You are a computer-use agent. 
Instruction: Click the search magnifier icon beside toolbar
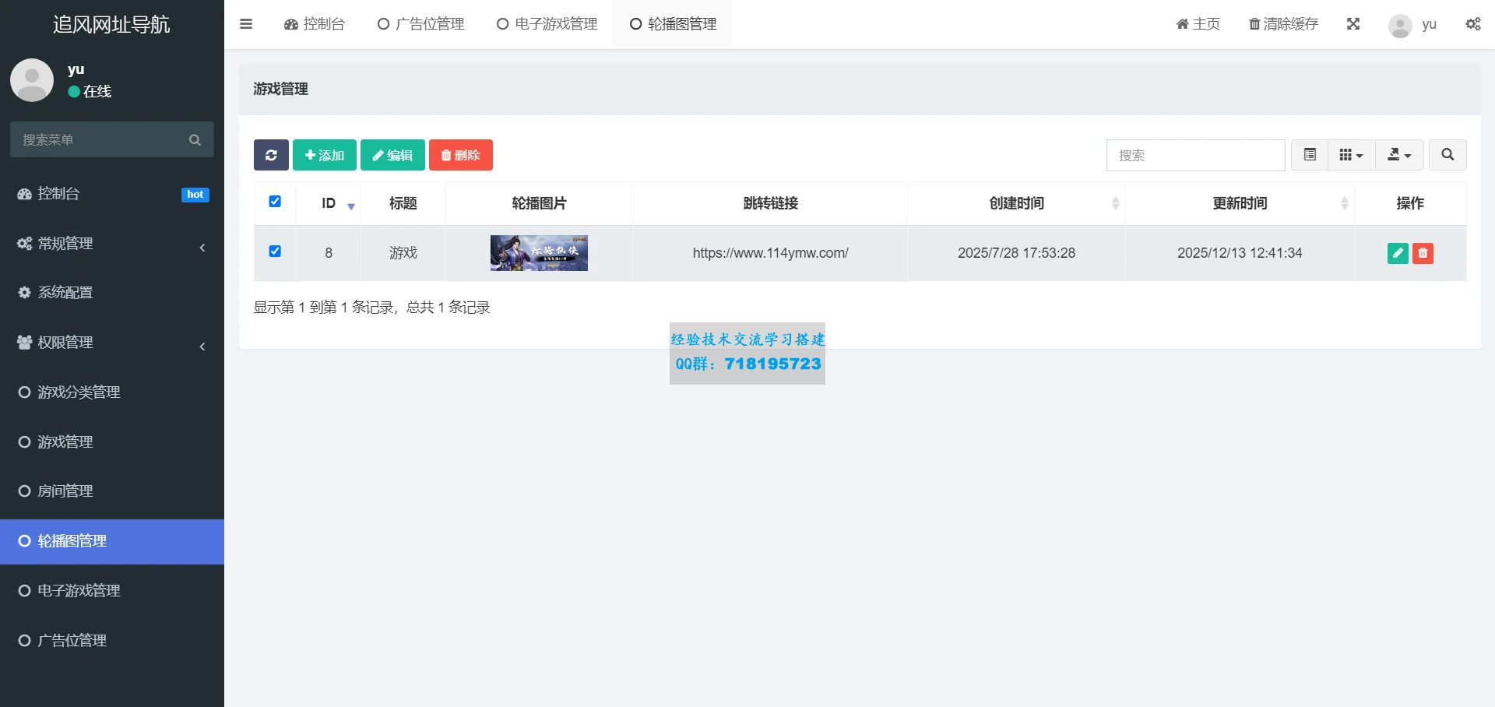tap(1448, 155)
